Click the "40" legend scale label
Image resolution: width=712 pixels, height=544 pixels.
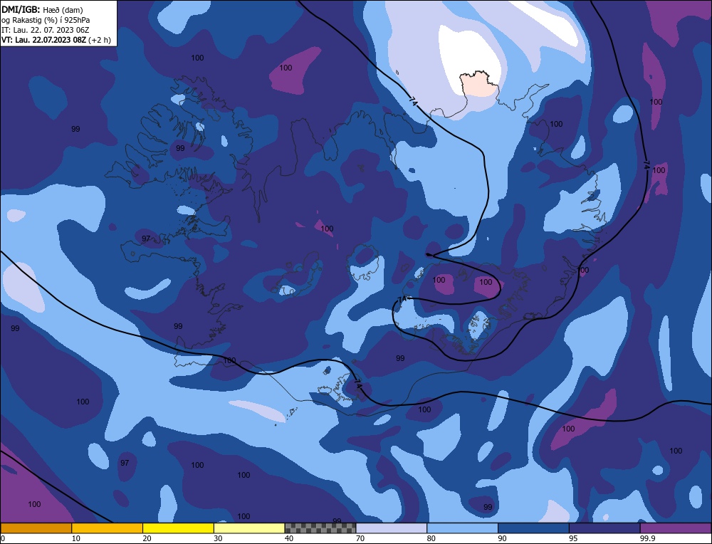click(x=289, y=538)
